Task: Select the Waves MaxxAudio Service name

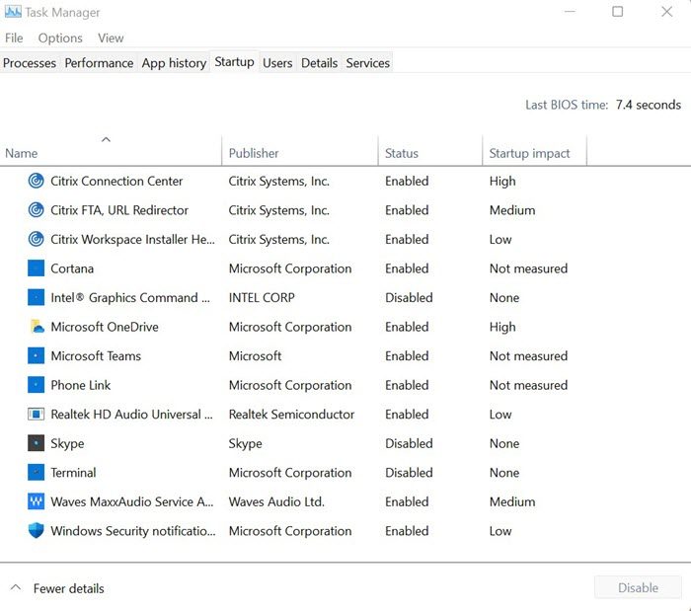Action: 132,501
